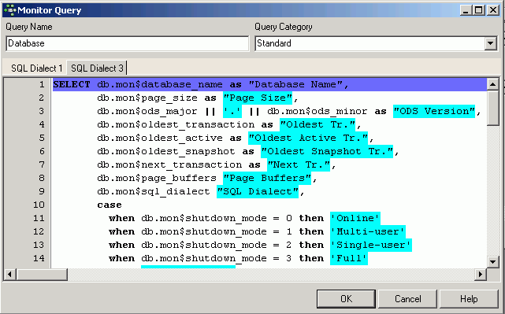Click the 'Multi-user' string literal
505x314 pixels.
click(x=368, y=231)
